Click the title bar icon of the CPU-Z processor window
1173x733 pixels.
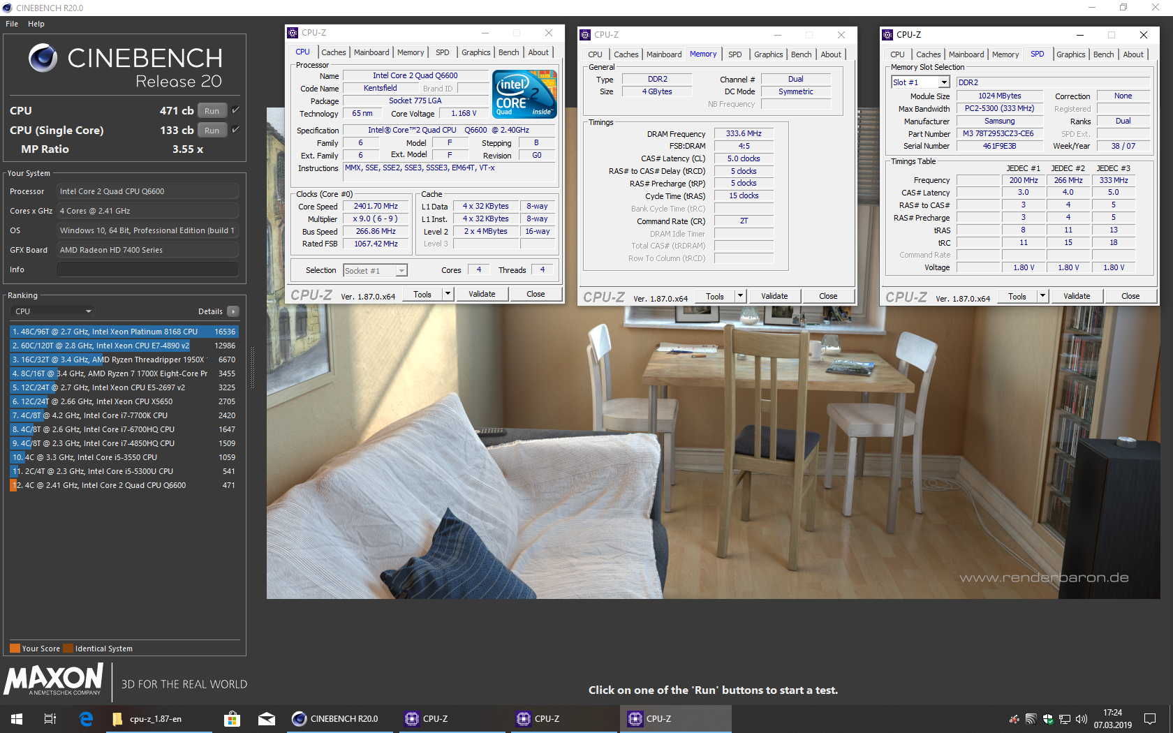pos(293,32)
